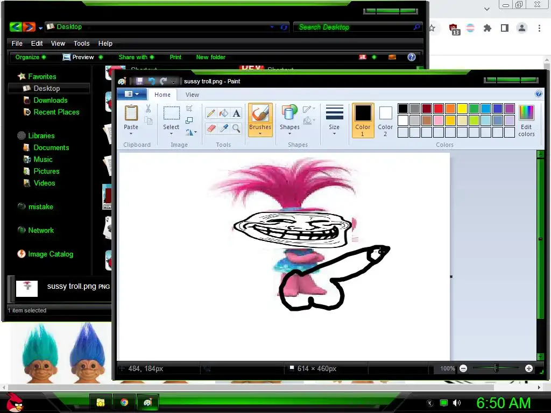Open Downloads in Explorer favorites

(x=50, y=100)
